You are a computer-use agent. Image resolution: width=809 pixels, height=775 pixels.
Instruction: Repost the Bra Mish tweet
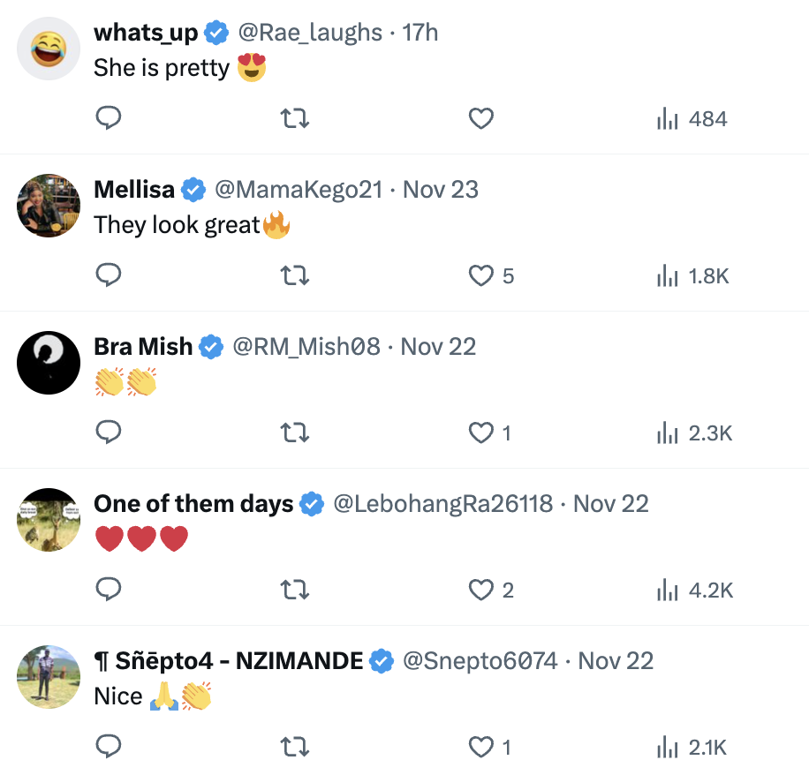click(294, 433)
